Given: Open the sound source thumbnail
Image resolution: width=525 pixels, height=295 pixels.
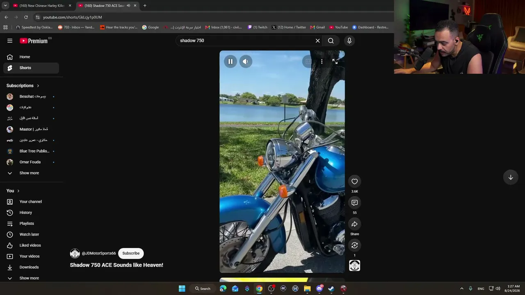Looking at the screenshot, I should [x=354, y=265].
